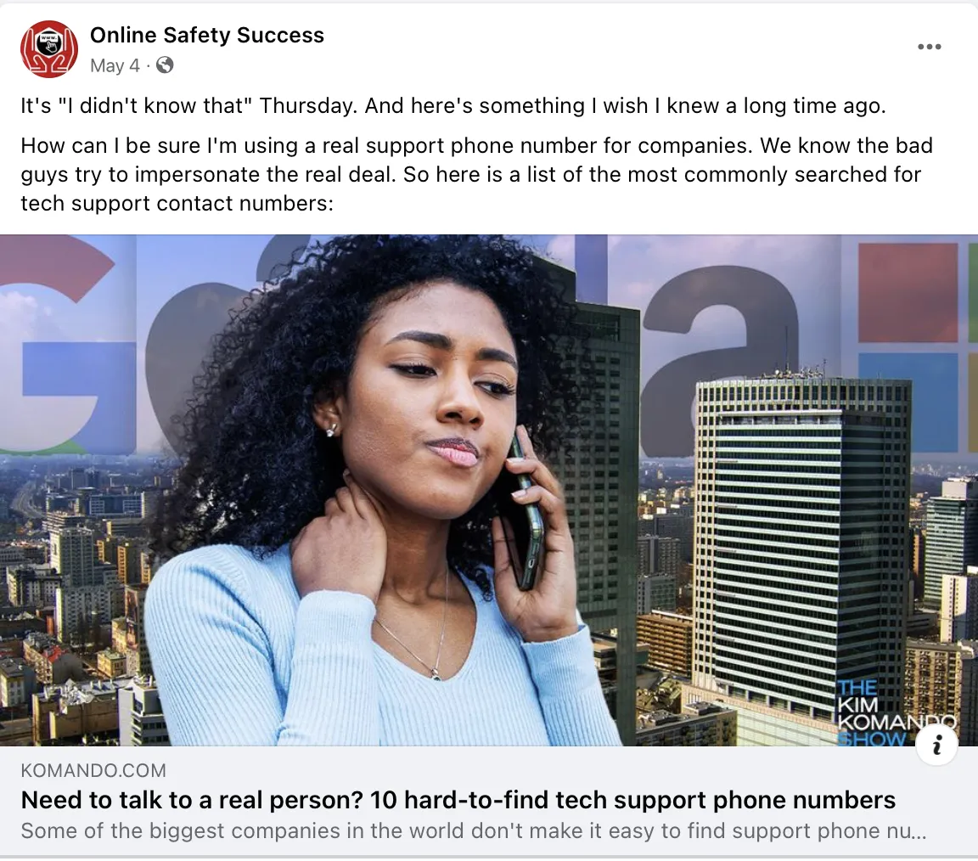Click the Online Safety Success profile picture
The height and width of the screenshot is (861, 978).
tap(49, 48)
